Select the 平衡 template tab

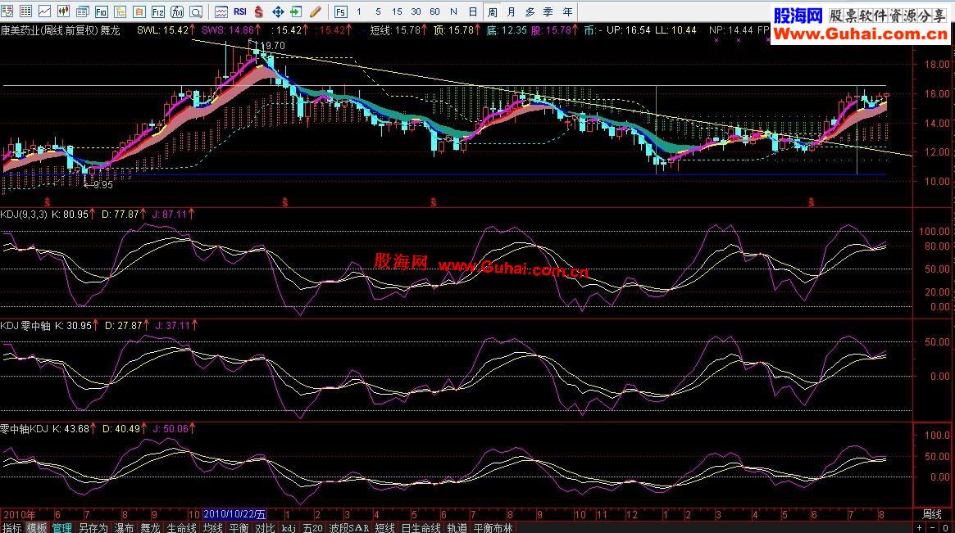pyautogui.click(x=239, y=527)
